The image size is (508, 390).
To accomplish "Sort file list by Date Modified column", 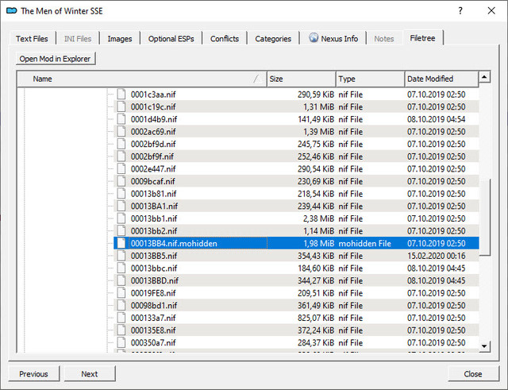I will [x=441, y=79].
